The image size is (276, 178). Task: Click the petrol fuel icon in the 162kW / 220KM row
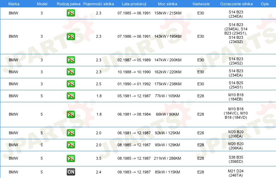(x=71, y=72)
